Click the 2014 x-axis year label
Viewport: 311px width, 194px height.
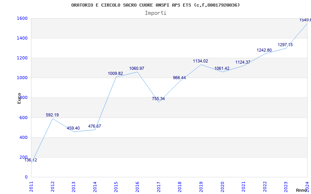pyautogui.click(x=95, y=187)
